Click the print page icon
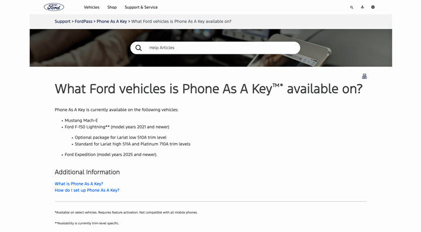421x232 pixels. click(364, 77)
